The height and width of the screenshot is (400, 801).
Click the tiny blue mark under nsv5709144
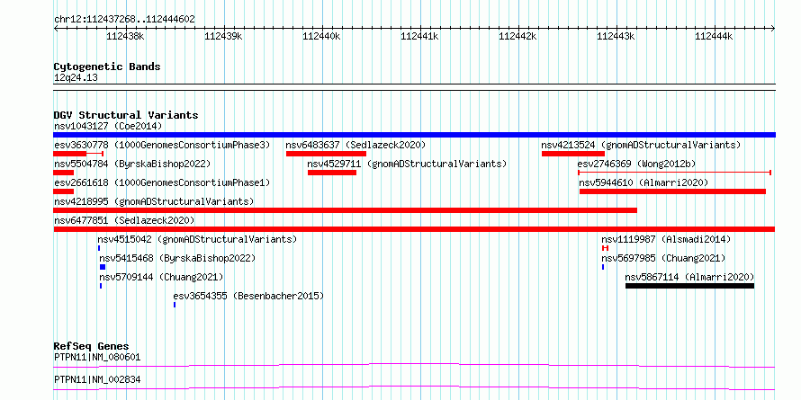(101, 286)
